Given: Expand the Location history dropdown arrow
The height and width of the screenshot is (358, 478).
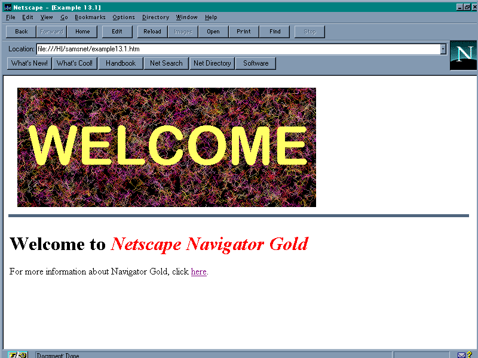Looking at the screenshot, I should point(443,49).
